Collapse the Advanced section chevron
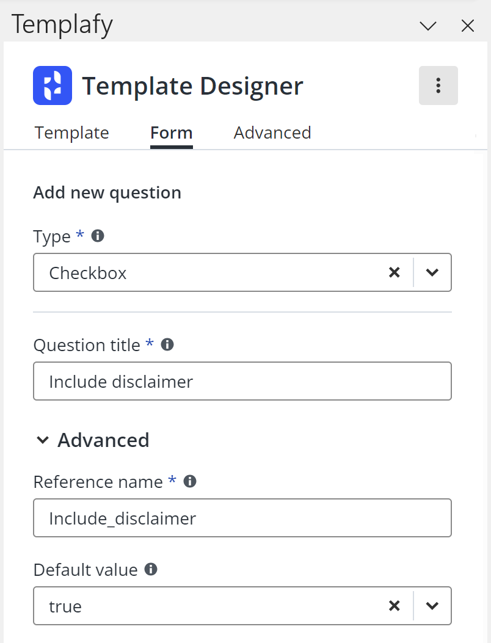The image size is (491, 643). (43, 440)
